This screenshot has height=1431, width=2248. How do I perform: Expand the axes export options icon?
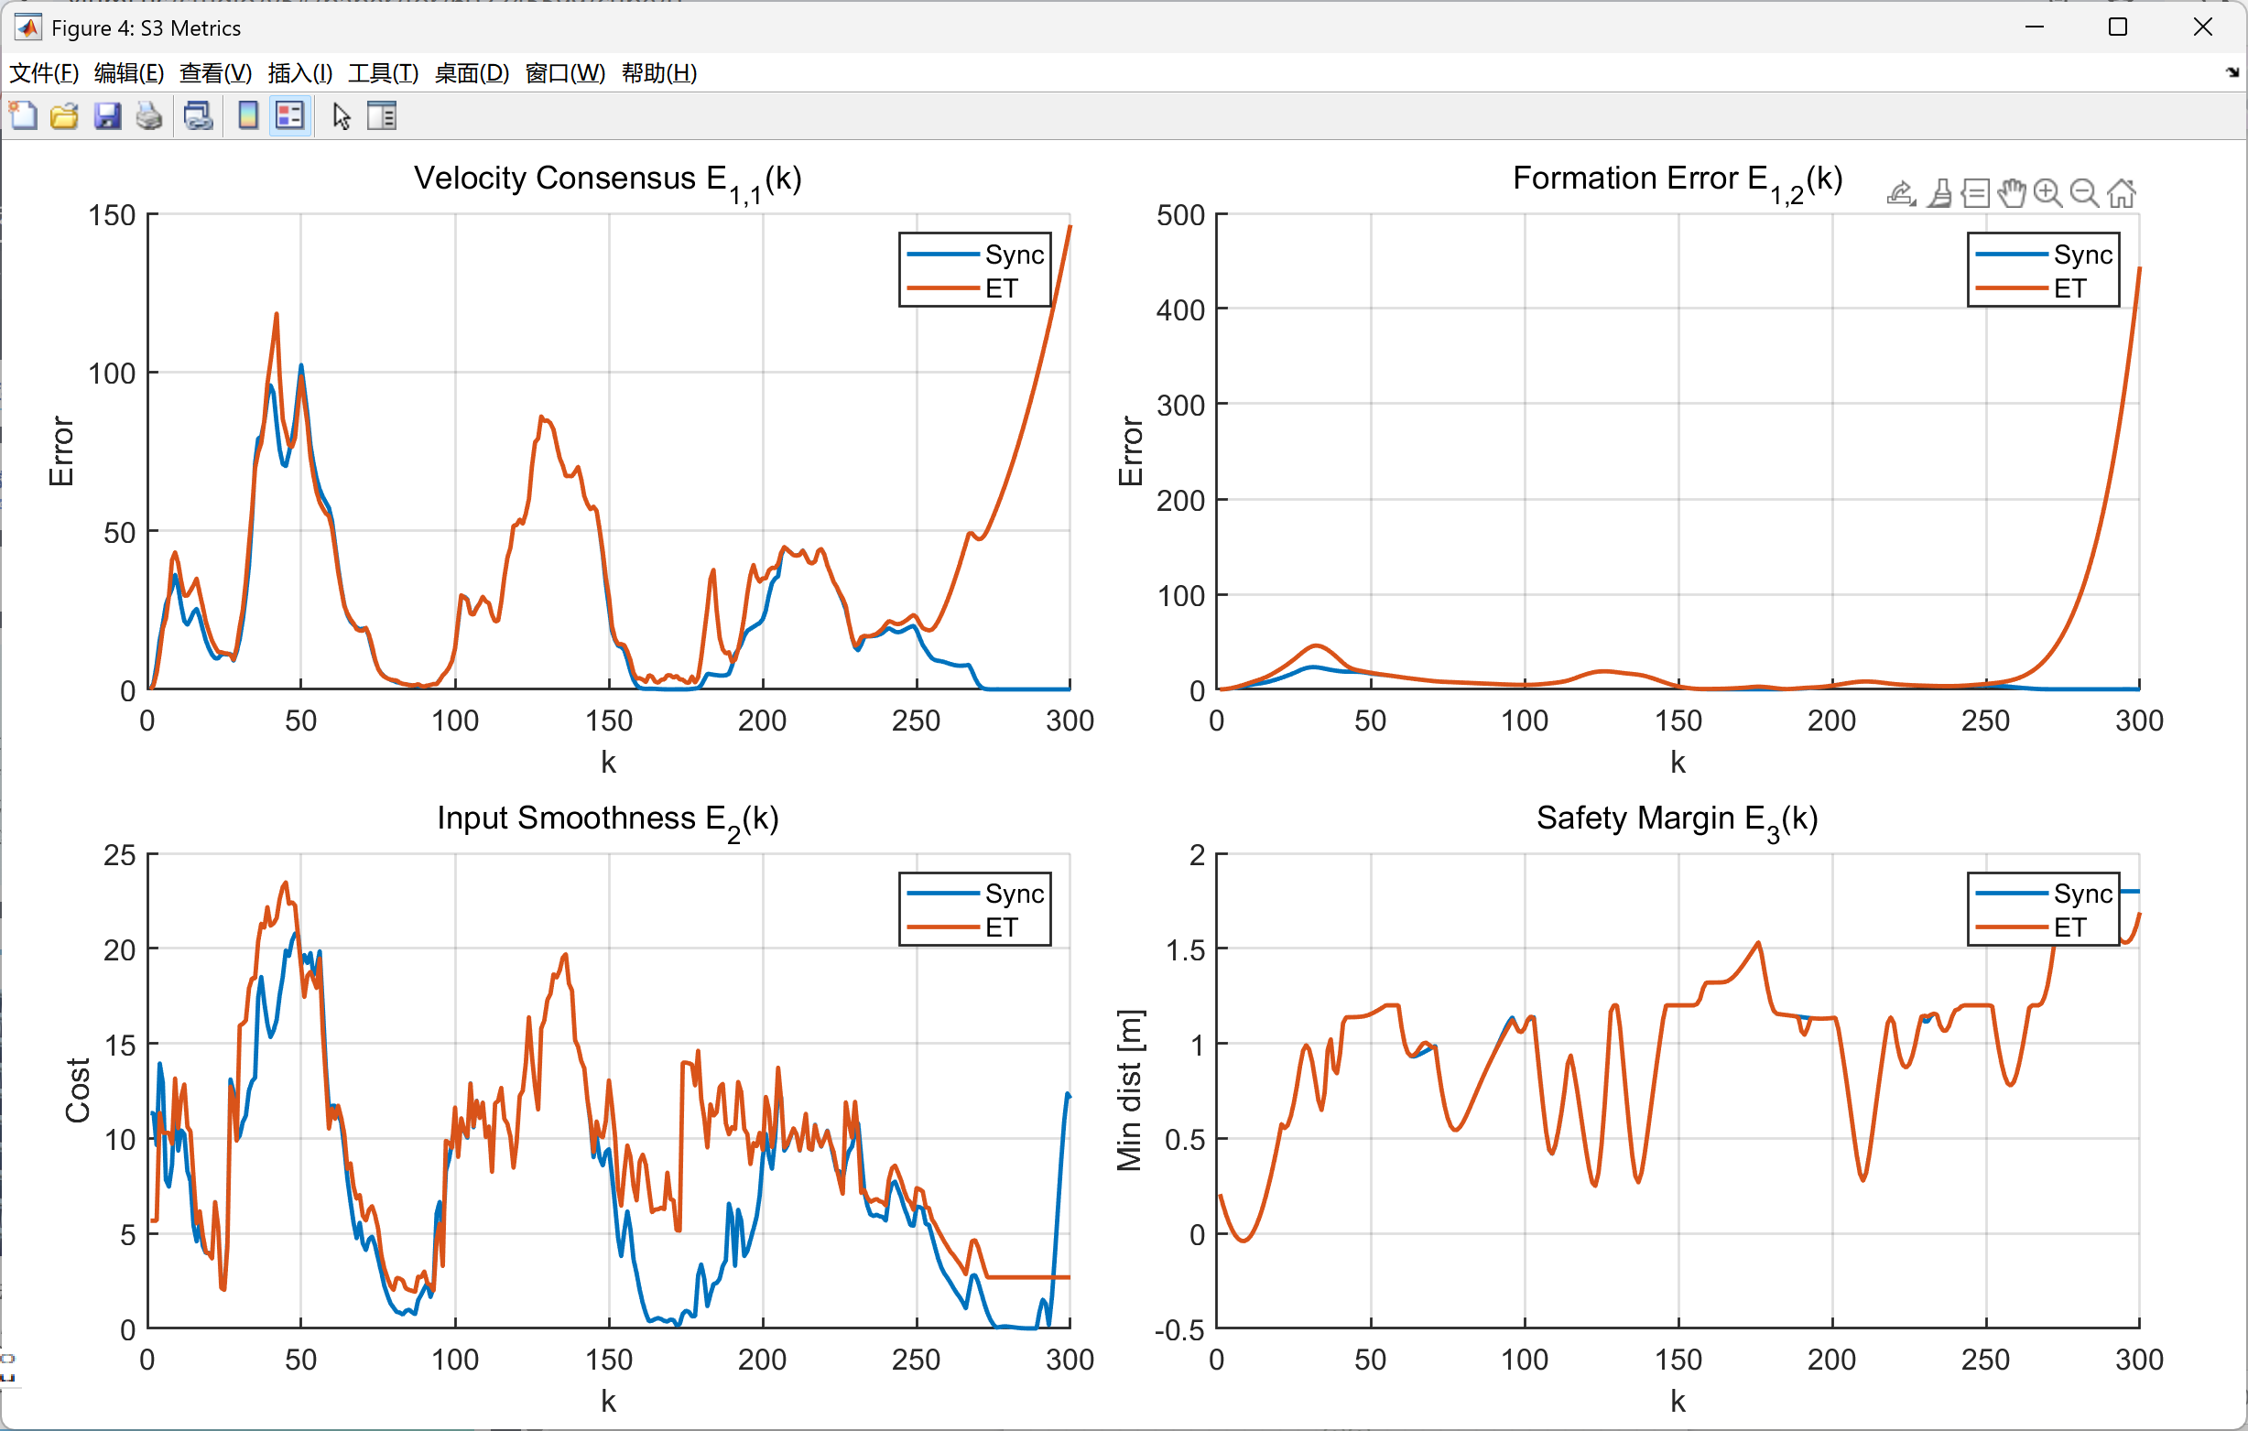click(1901, 193)
